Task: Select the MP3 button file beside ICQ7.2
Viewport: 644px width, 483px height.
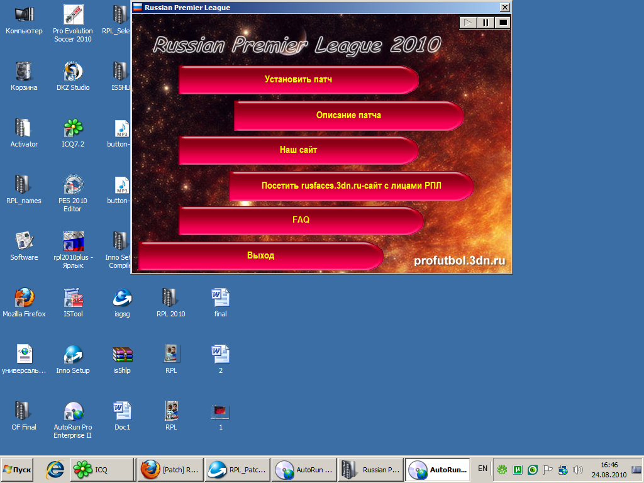Action: pyautogui.click(x=119, y=133)
